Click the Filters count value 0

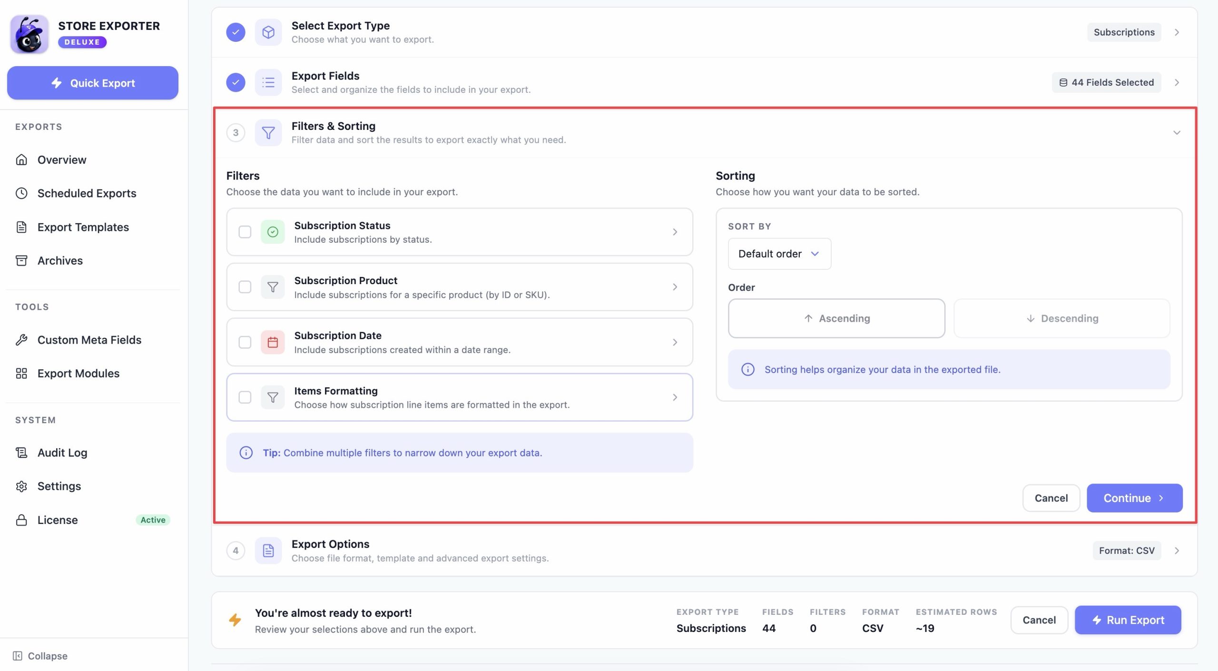coord(813,628)
